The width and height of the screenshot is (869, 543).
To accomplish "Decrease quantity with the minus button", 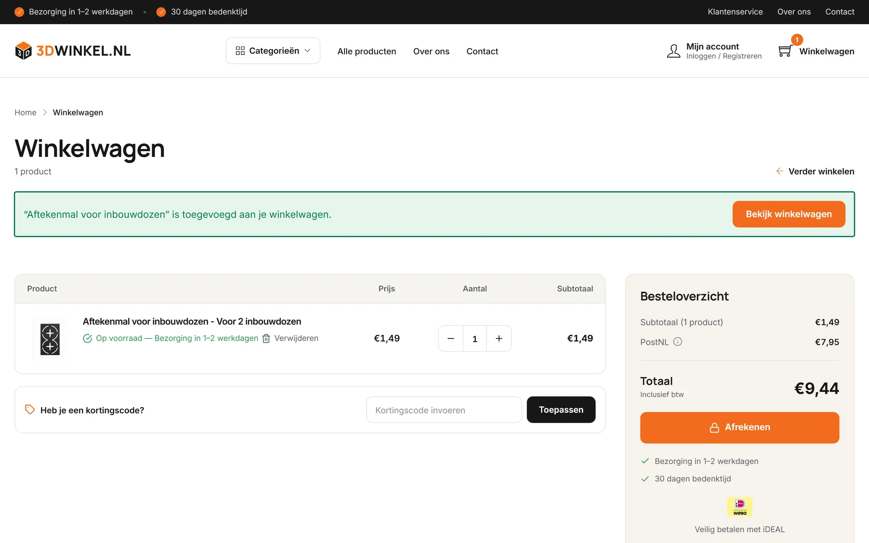I will (x=451, y=338).
